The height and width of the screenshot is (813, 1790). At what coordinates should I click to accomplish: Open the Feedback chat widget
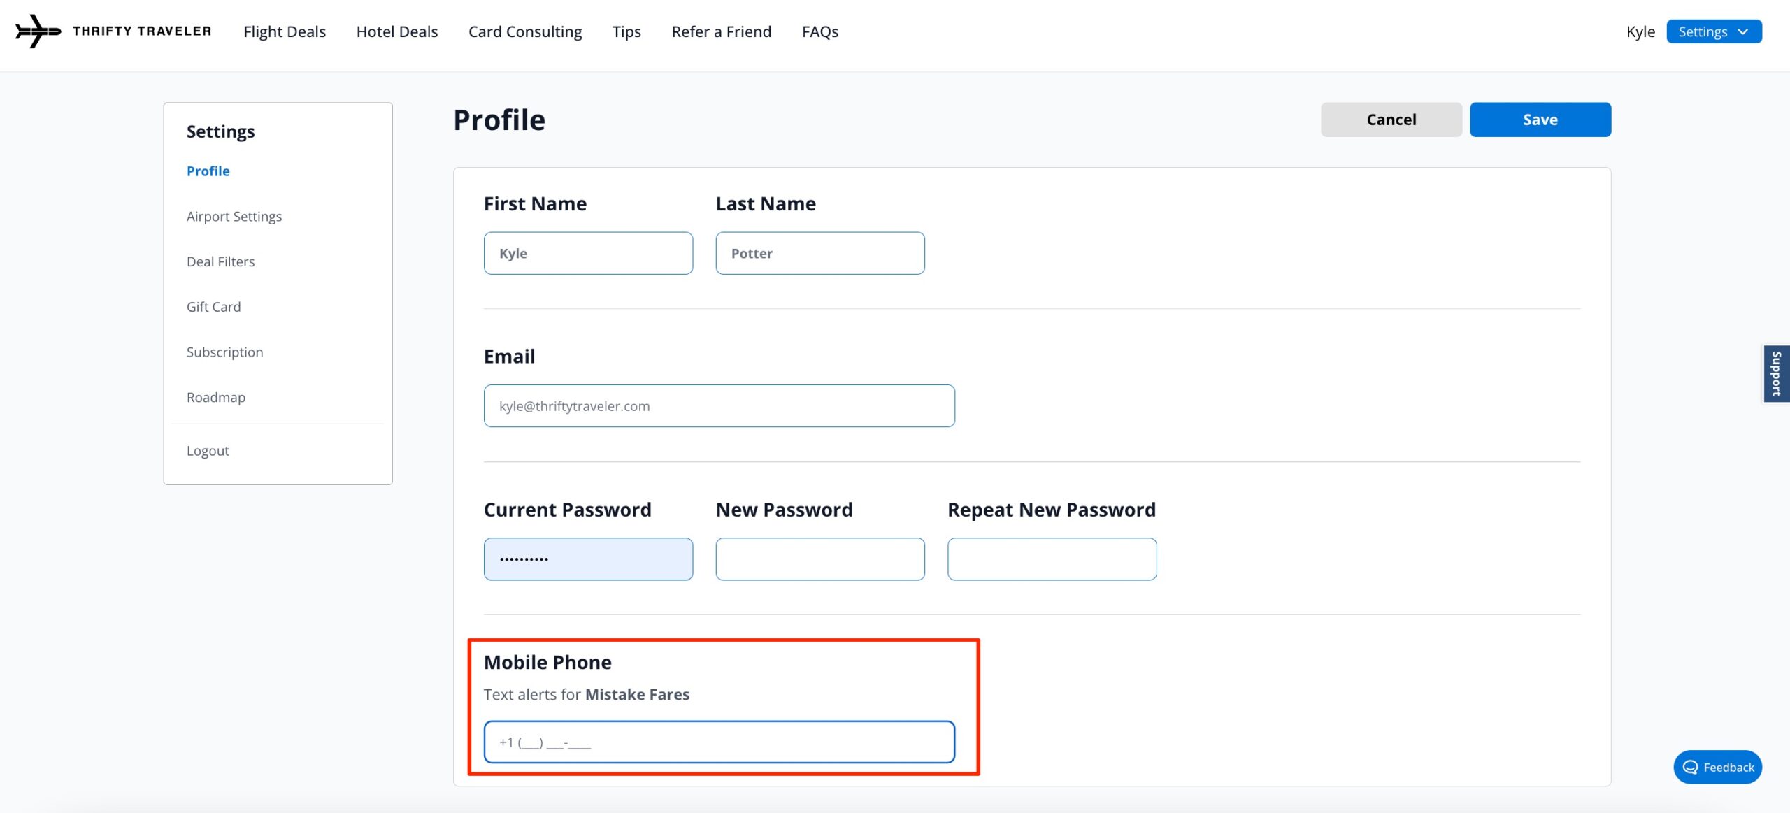(x=1717, y=767)
